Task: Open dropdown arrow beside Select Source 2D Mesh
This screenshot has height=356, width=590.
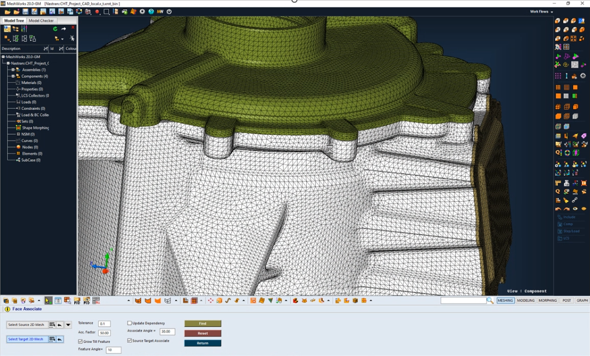Action: coord(68,325)
